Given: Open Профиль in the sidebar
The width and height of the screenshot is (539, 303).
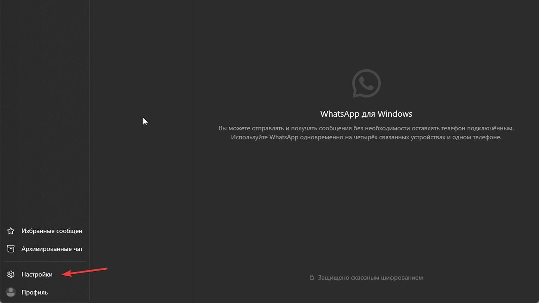Looking at the screenshot, I should pos(45,292).
